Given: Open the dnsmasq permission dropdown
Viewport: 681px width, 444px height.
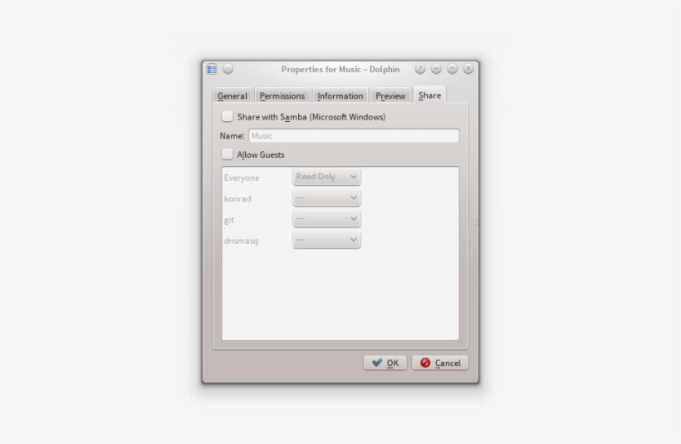Looking at the screenshot, I should tap(326, 240).
